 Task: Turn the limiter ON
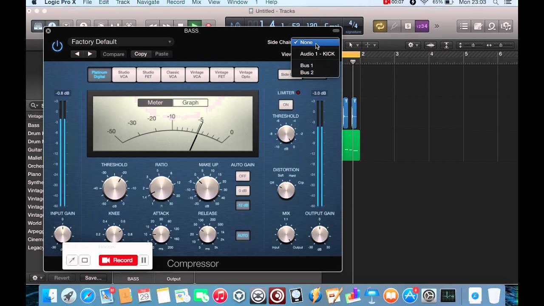point(286,105)
